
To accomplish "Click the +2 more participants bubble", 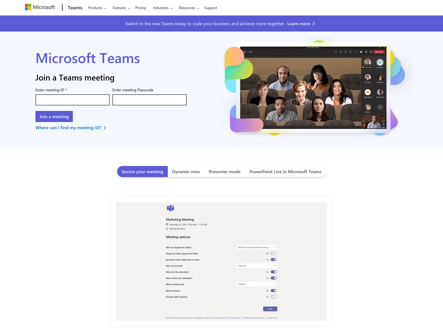I will point(380,107).
